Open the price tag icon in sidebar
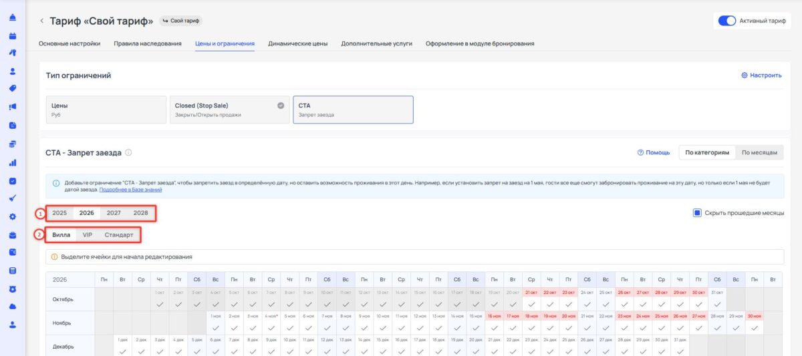 [13, 89]
